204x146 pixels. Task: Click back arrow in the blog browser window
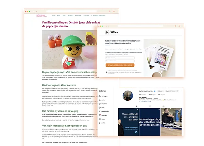(x=34, y=11)
